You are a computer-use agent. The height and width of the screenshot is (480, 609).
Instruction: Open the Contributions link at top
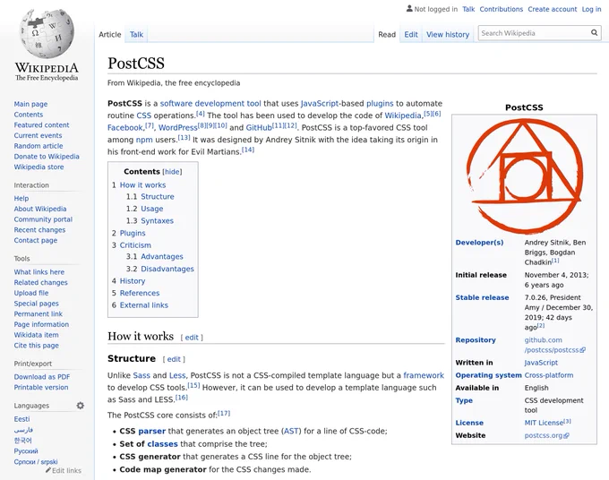point(501,9)
